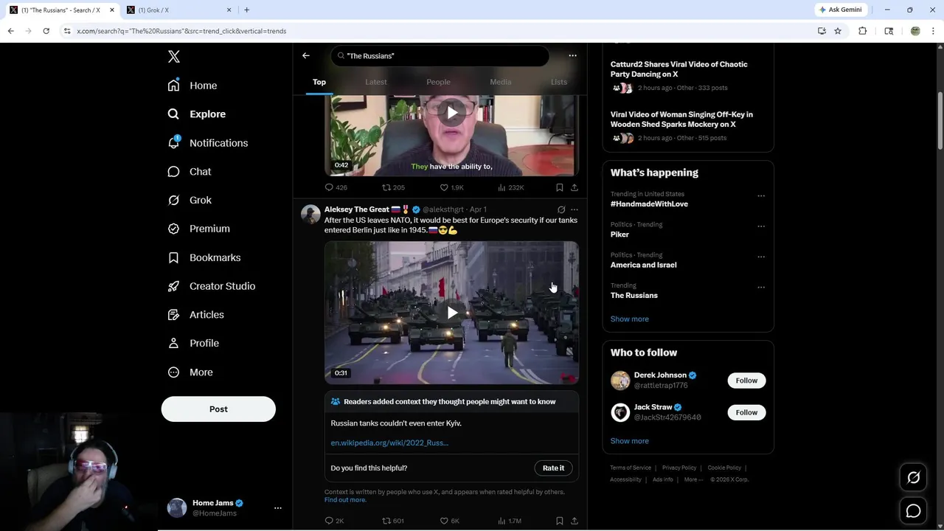This screenshot has height=531, width=944.
Task: Show more under Who to follow
Action: [x=629, y=441]
